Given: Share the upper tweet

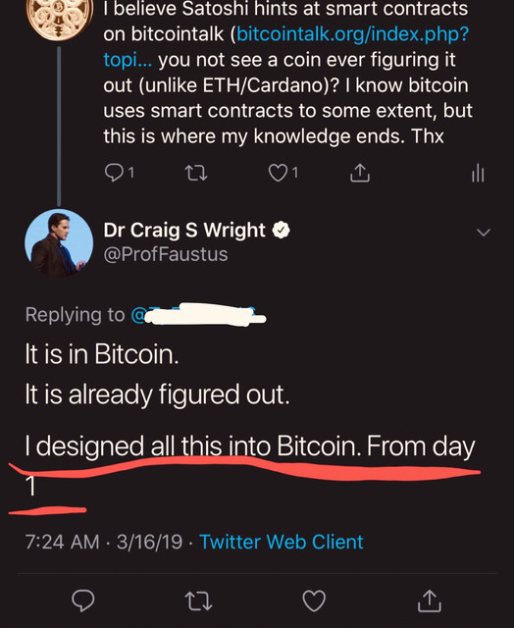Looking at the screenshot, I should (x=360, y=173).
